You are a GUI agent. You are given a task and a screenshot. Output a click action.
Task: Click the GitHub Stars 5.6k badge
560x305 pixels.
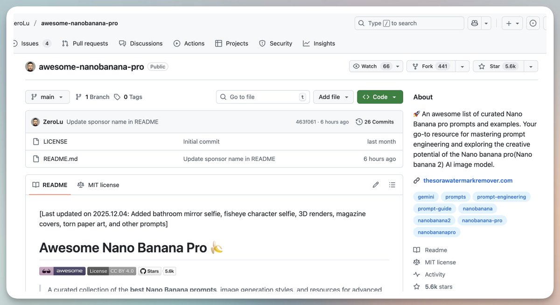click(x=157, y=271)
